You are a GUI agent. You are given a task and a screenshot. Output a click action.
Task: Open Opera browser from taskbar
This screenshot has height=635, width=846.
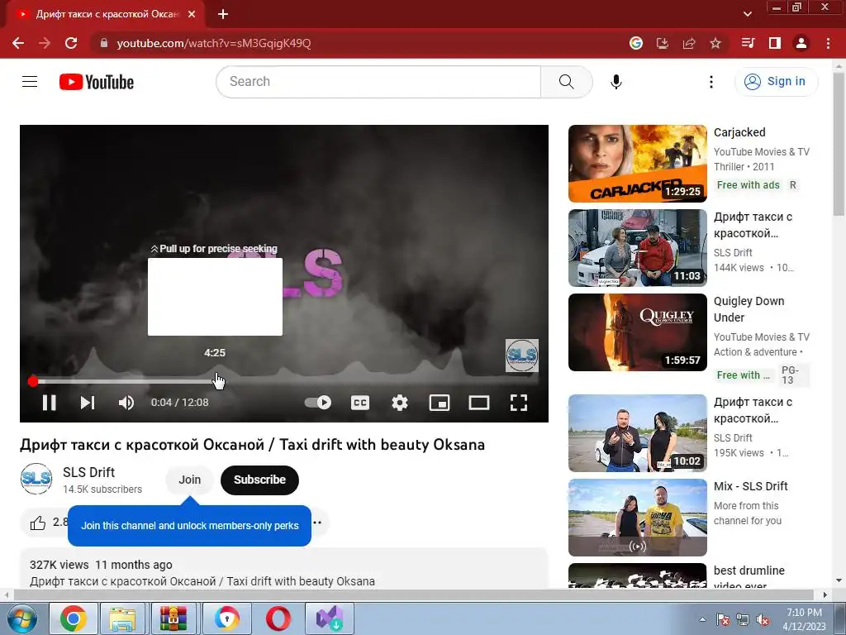click(x=278, y=618)
